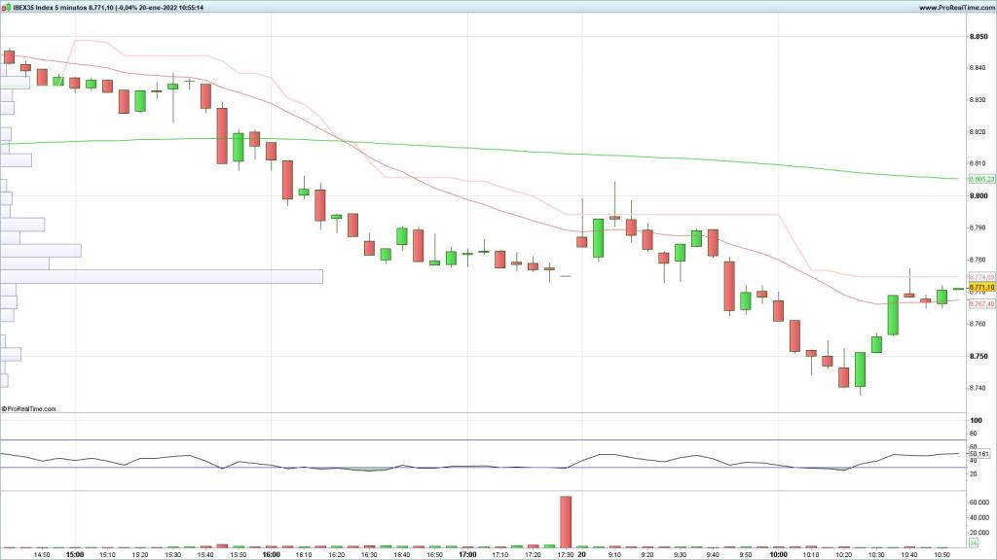The image size is (997, 560).
Task: Click the 60.000 level on volume axis
Action: coord(979,502)
